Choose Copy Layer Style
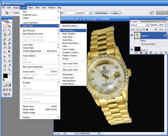168x136 pixels. point(73,63)
